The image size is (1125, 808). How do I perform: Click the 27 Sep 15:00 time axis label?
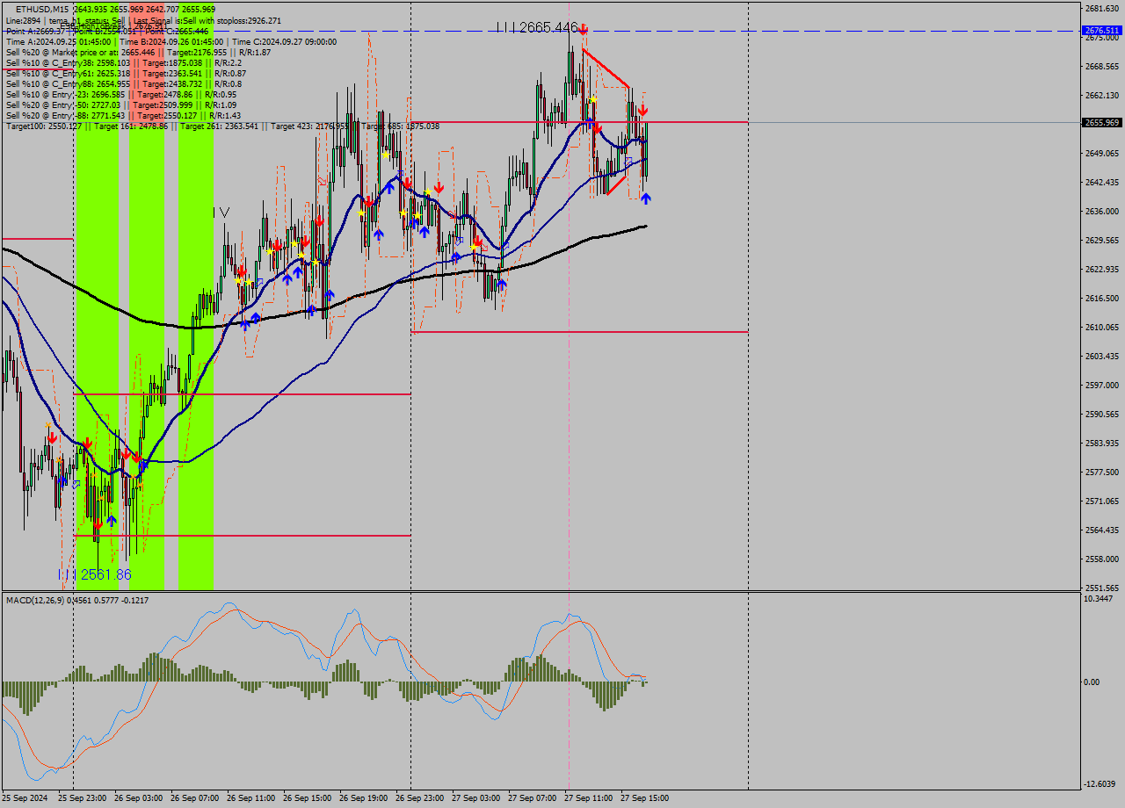[x=644, y=798]
